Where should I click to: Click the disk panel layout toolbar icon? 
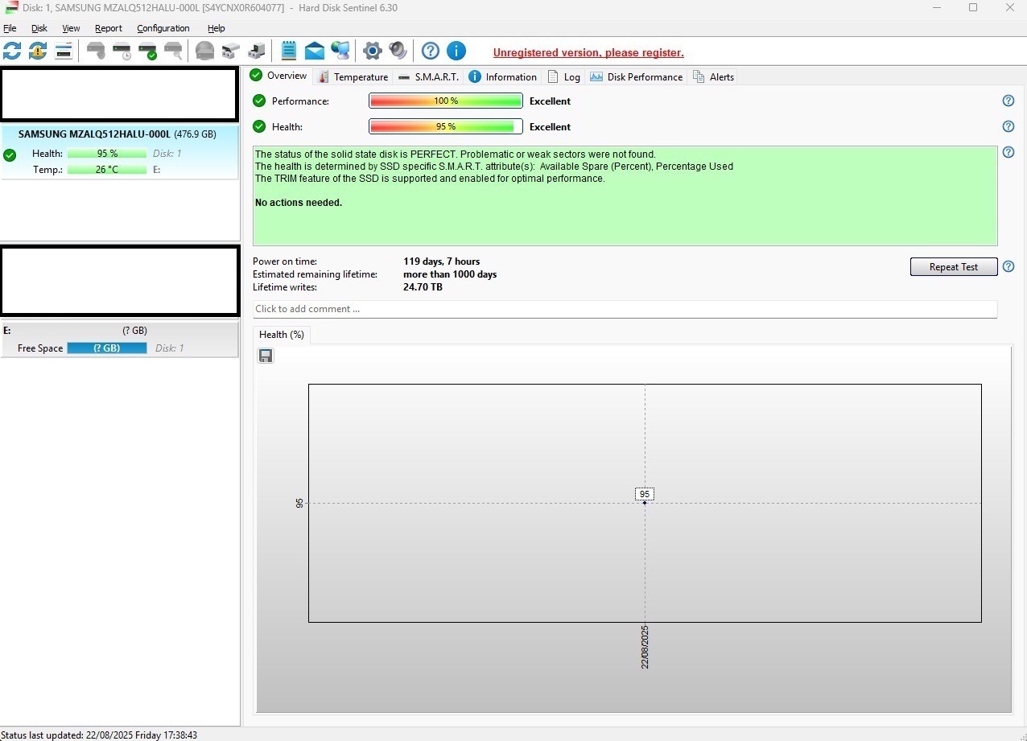point(64,51)
